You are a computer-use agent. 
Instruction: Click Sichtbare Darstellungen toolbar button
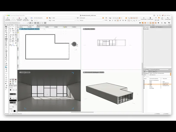pos(26,19)
